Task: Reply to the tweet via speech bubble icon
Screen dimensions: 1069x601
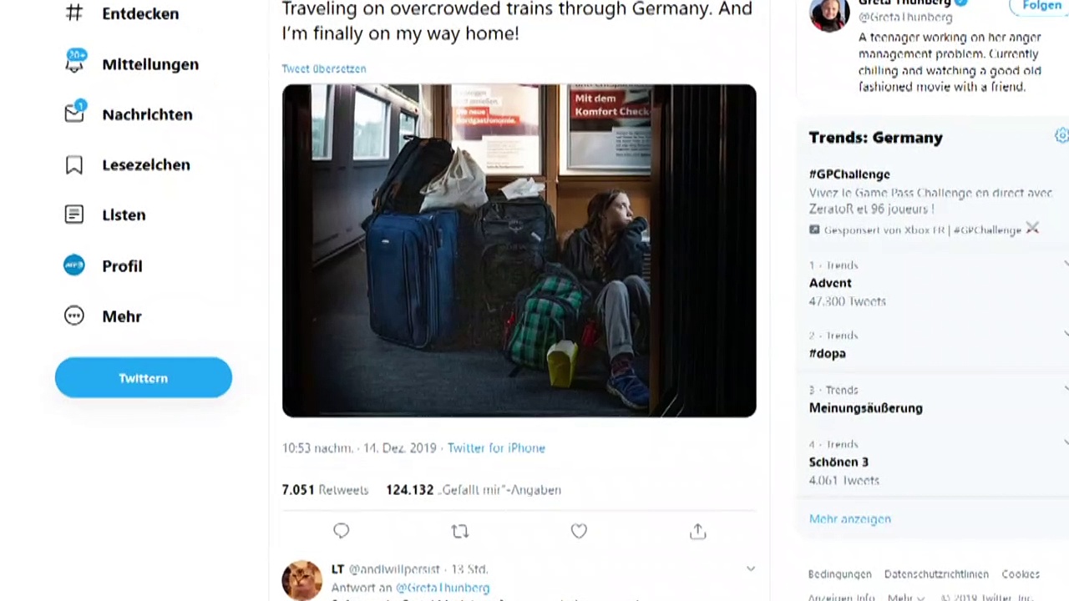Action: click(x=341, y=531)
